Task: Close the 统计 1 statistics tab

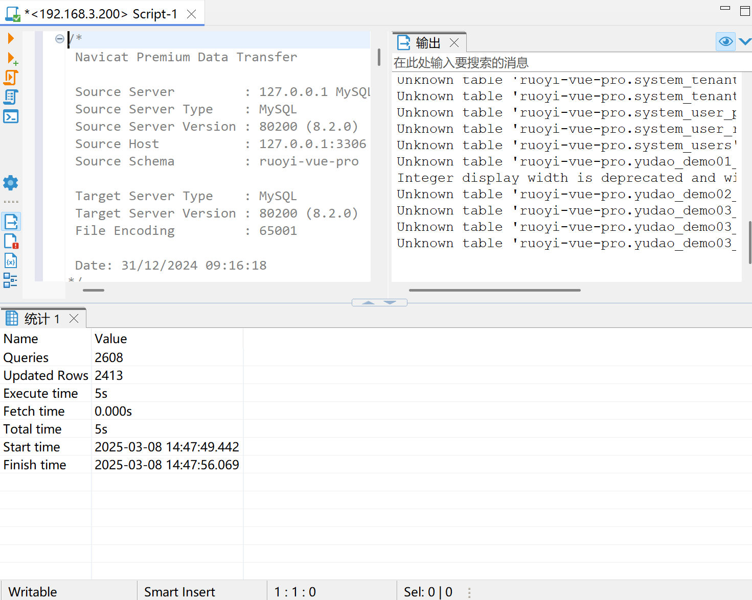Action: coord(74,319)
